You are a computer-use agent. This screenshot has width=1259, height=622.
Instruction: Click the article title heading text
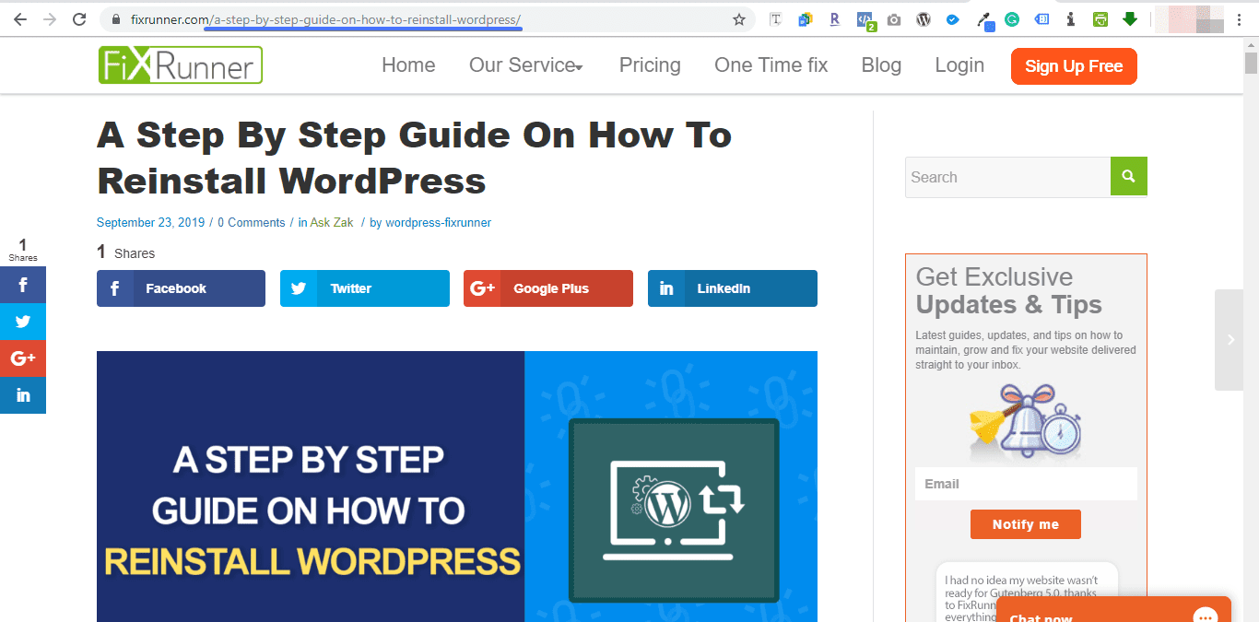[x=414, y=158]
